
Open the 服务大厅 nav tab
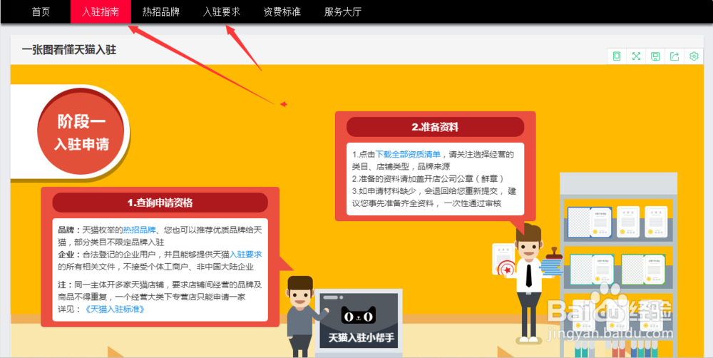[343, 12]
